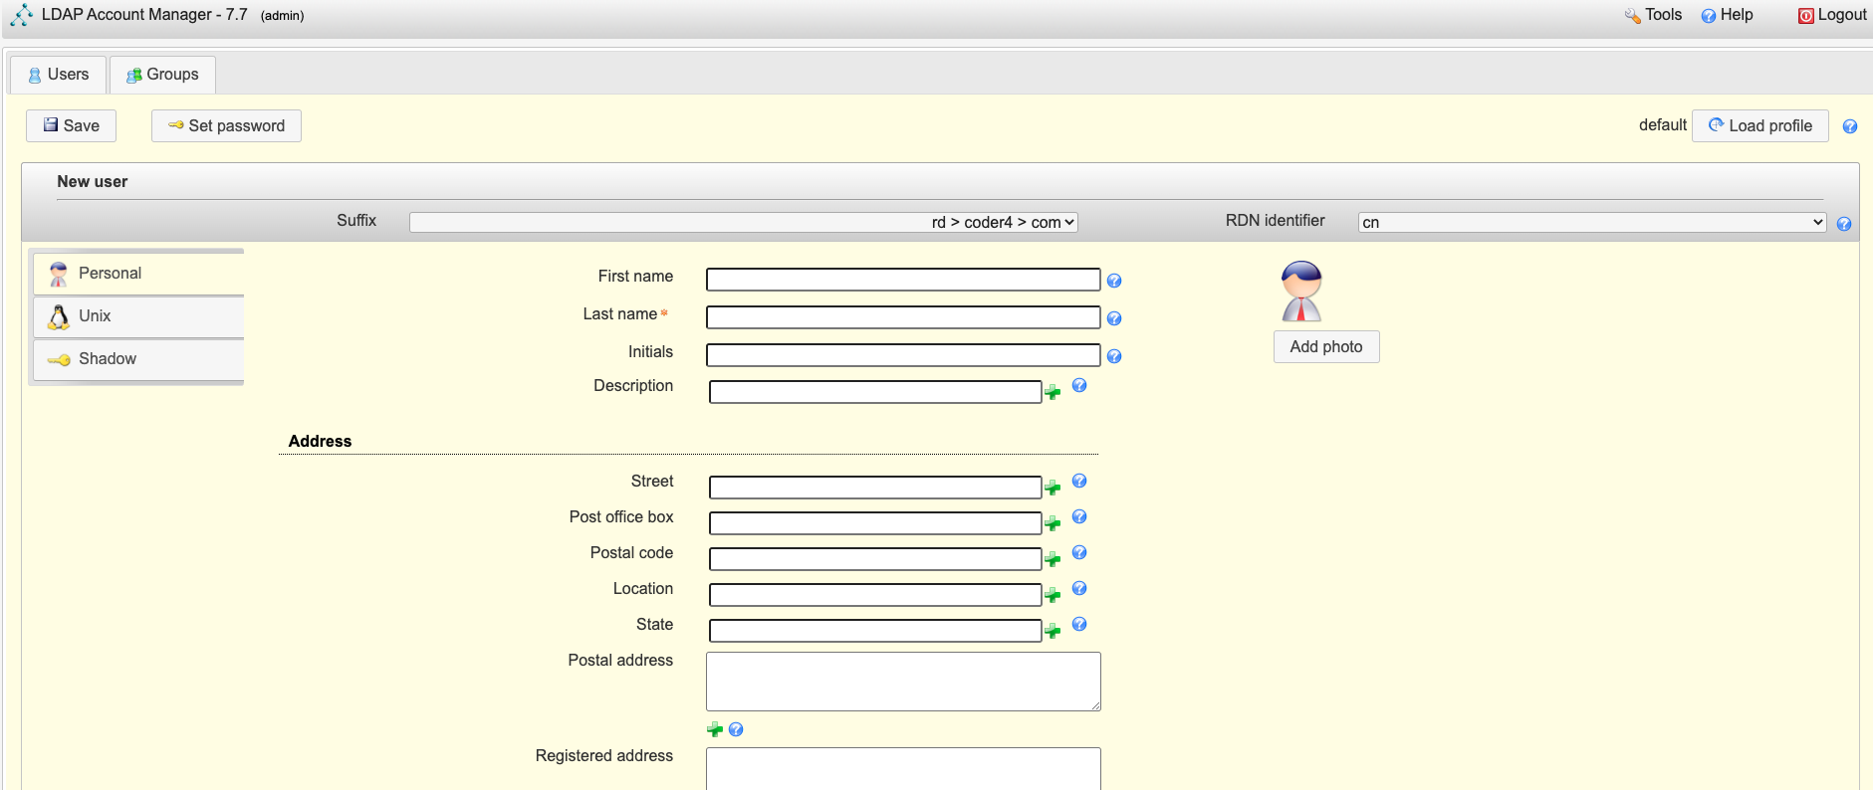Click the green plus next to Description

[1053, 392]
